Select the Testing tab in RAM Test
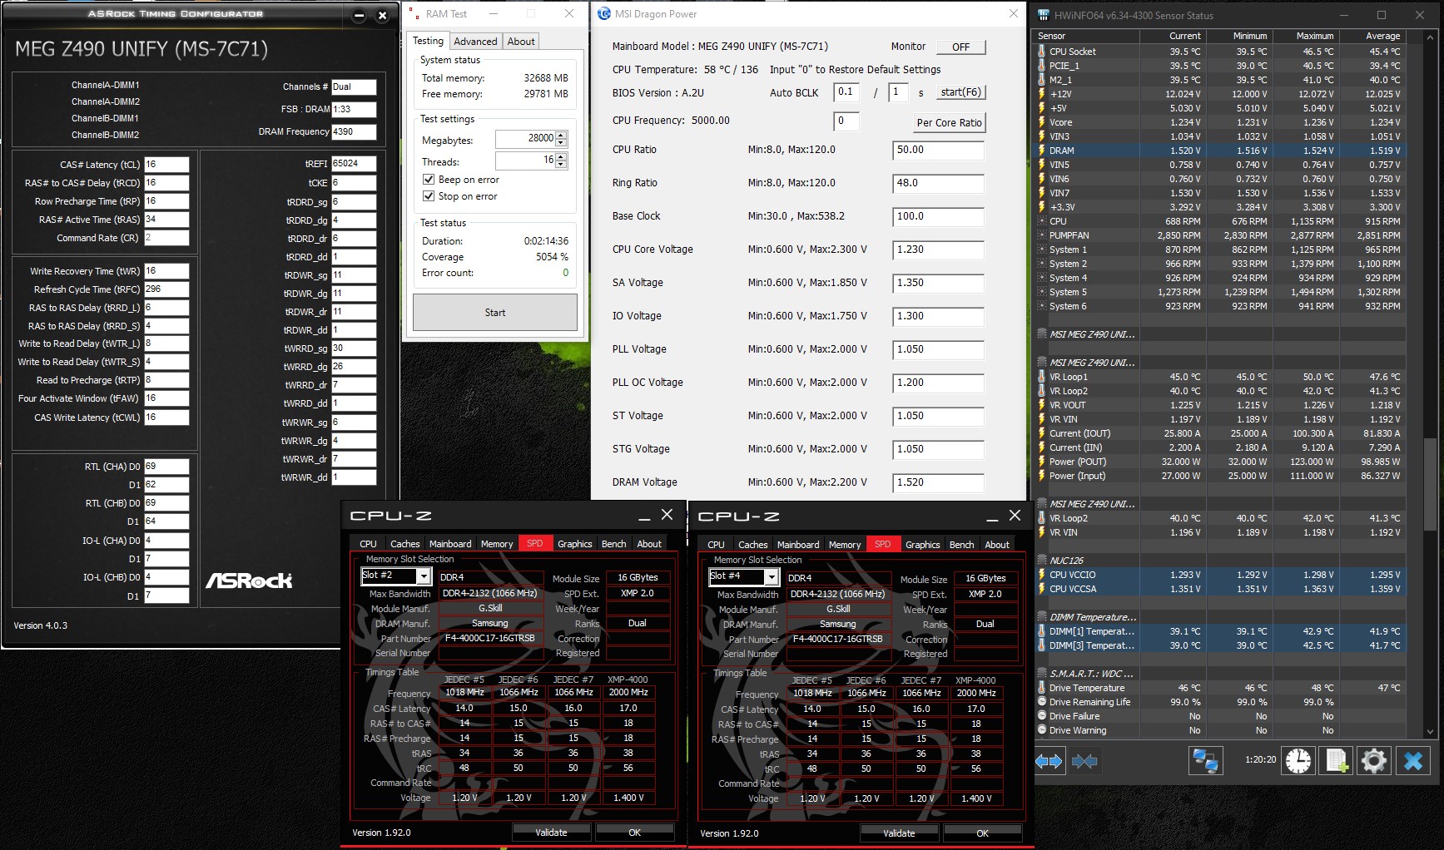The height and width of the screenshot is (850, 1444). (429, 41)
